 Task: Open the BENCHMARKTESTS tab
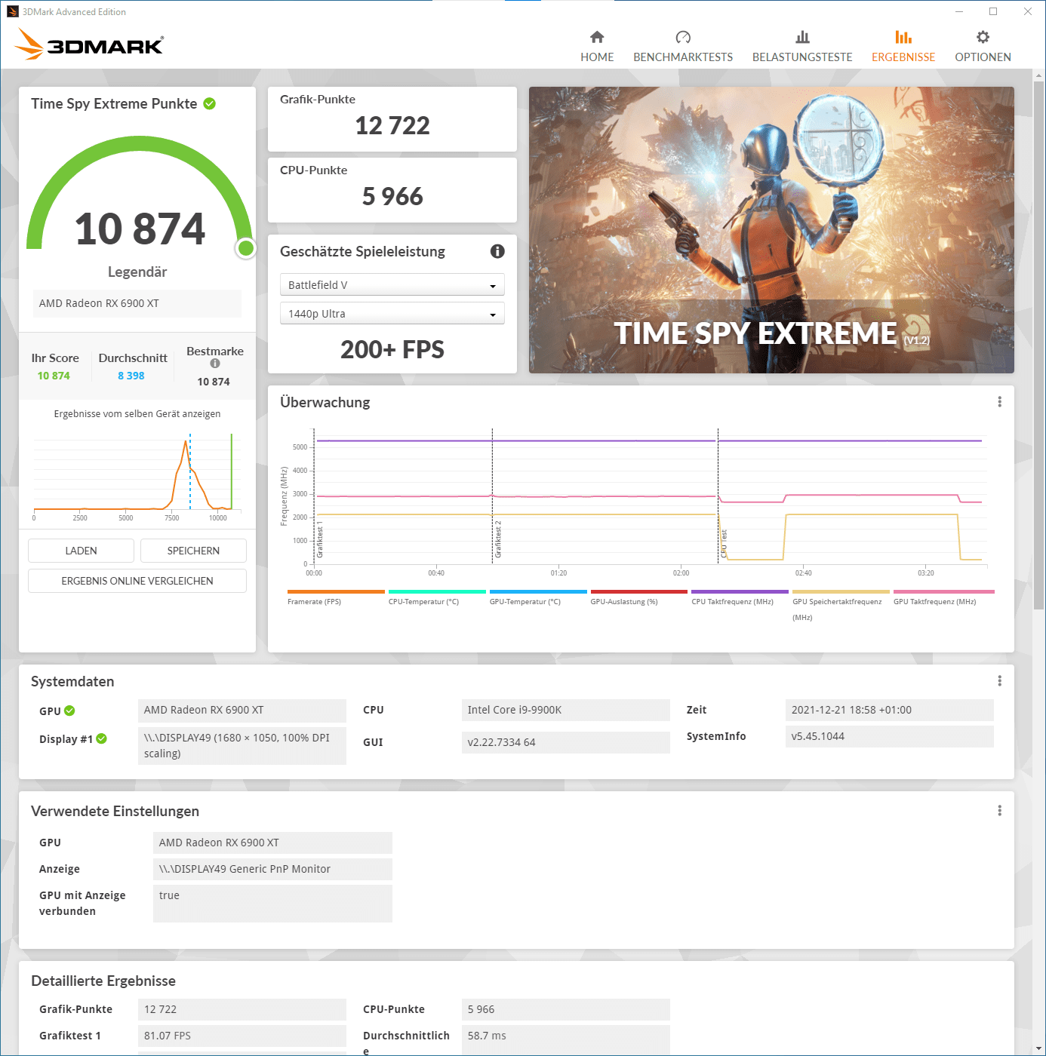point(683,47)
